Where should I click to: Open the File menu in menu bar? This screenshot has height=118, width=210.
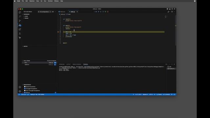23,1
